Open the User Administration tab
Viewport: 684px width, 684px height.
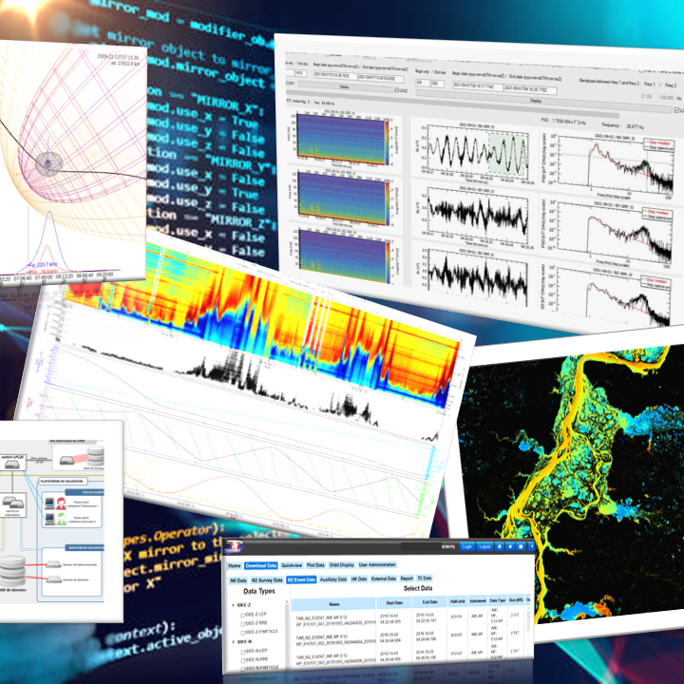point(377,564)
